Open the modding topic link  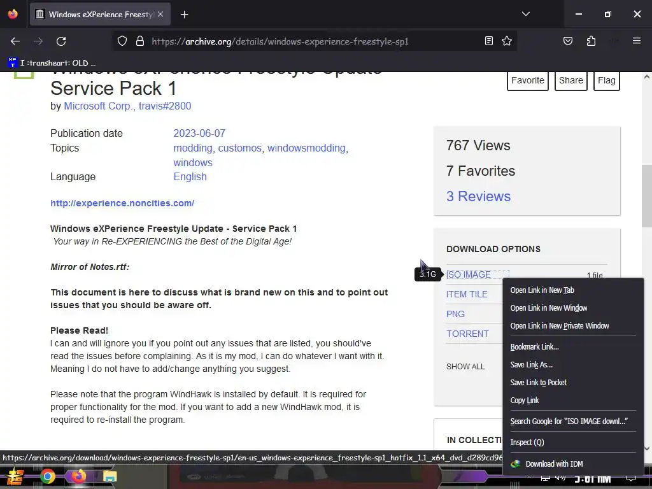click(x=192, y=148)
